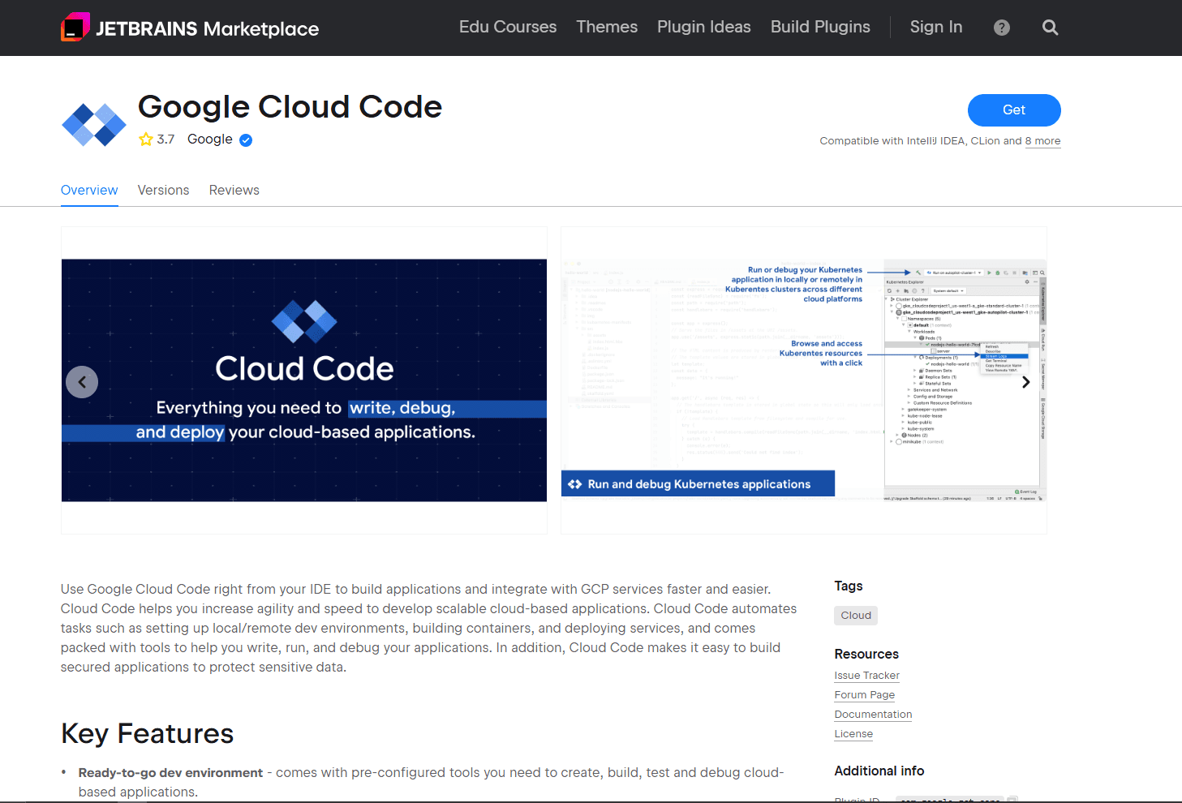Viewport: 1182px width, 803px height.
Task: Go to previous screenshot with left arrow
Action: click(82, 382)
